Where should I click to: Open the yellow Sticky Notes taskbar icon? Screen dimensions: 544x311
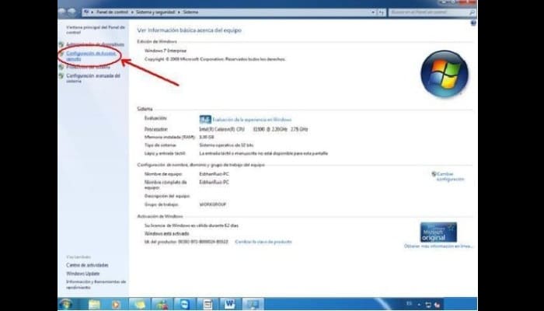[140, 305]
